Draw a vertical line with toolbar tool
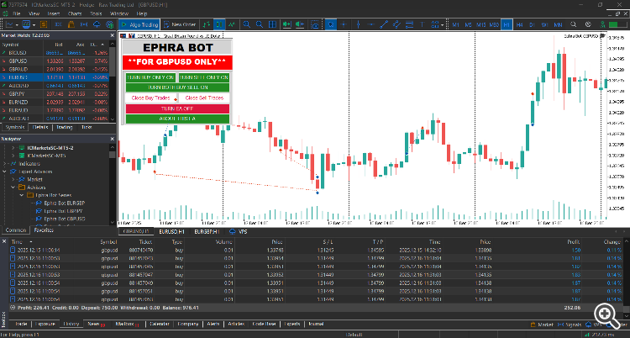Screen dimensions: 630x338 click(x=358, y=24)
